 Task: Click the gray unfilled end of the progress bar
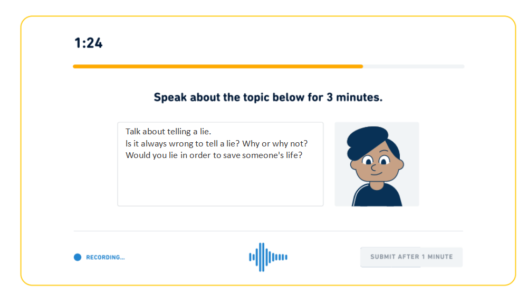click(414, 66)
